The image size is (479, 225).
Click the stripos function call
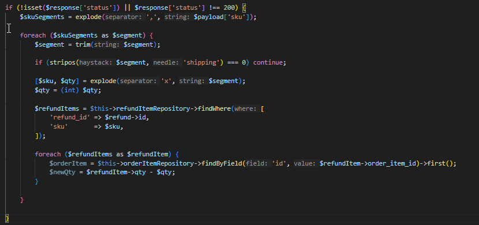[x=63, y=62]
